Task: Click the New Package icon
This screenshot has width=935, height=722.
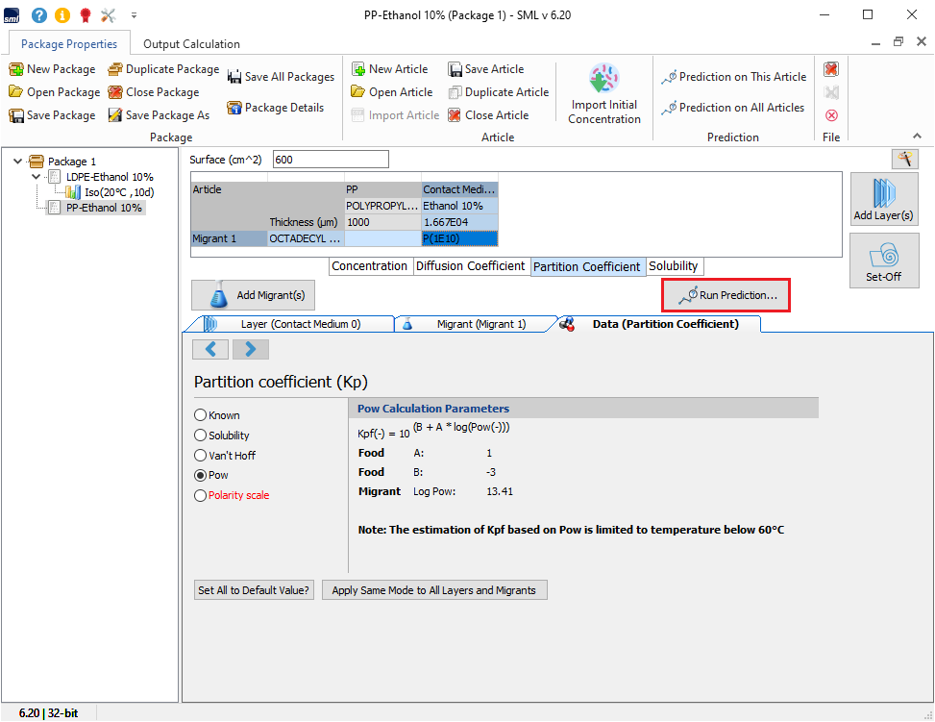Action: coord(16,69)
